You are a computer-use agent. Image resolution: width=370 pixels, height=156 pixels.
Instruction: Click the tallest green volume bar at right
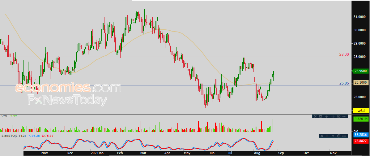point(273,125)
